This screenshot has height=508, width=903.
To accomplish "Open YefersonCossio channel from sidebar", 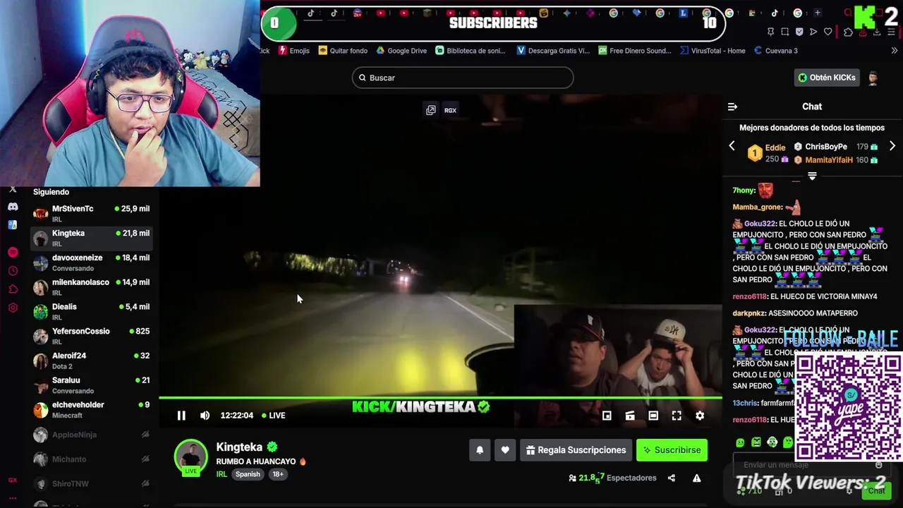I will pos(92,336).
